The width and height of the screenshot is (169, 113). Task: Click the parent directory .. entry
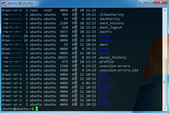[100, 11]
